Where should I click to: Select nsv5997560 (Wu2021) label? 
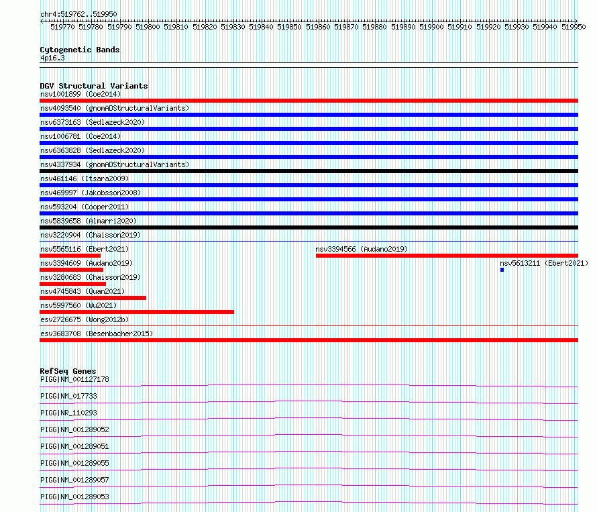click(78, 305)
